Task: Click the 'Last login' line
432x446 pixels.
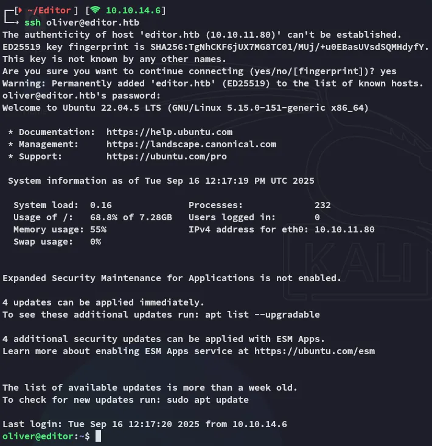Action: coord(144,424)
